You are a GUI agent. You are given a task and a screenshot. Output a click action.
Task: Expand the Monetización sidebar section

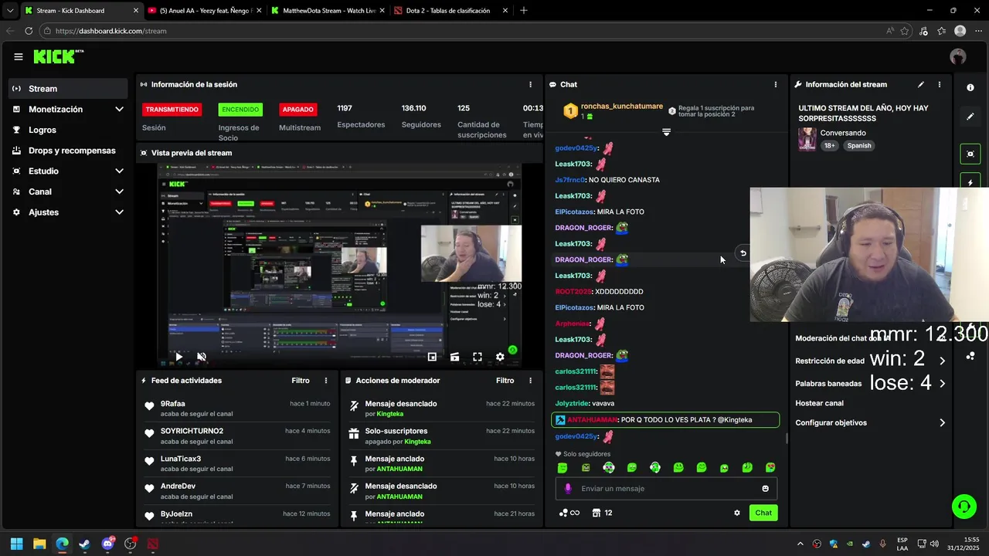click(69, 110)
